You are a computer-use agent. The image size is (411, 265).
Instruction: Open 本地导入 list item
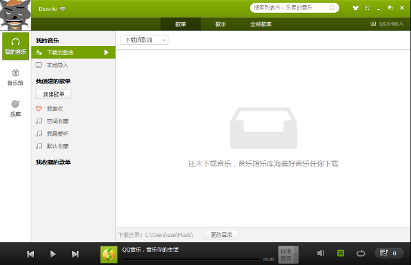[73, 65]
